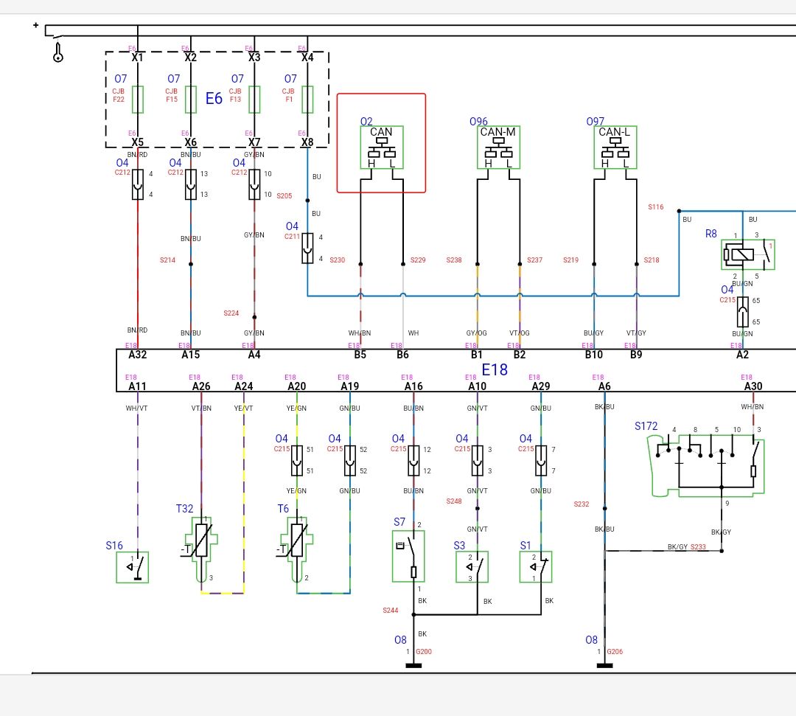Click connector C215 pin 12 symbol

click(413, 461)
